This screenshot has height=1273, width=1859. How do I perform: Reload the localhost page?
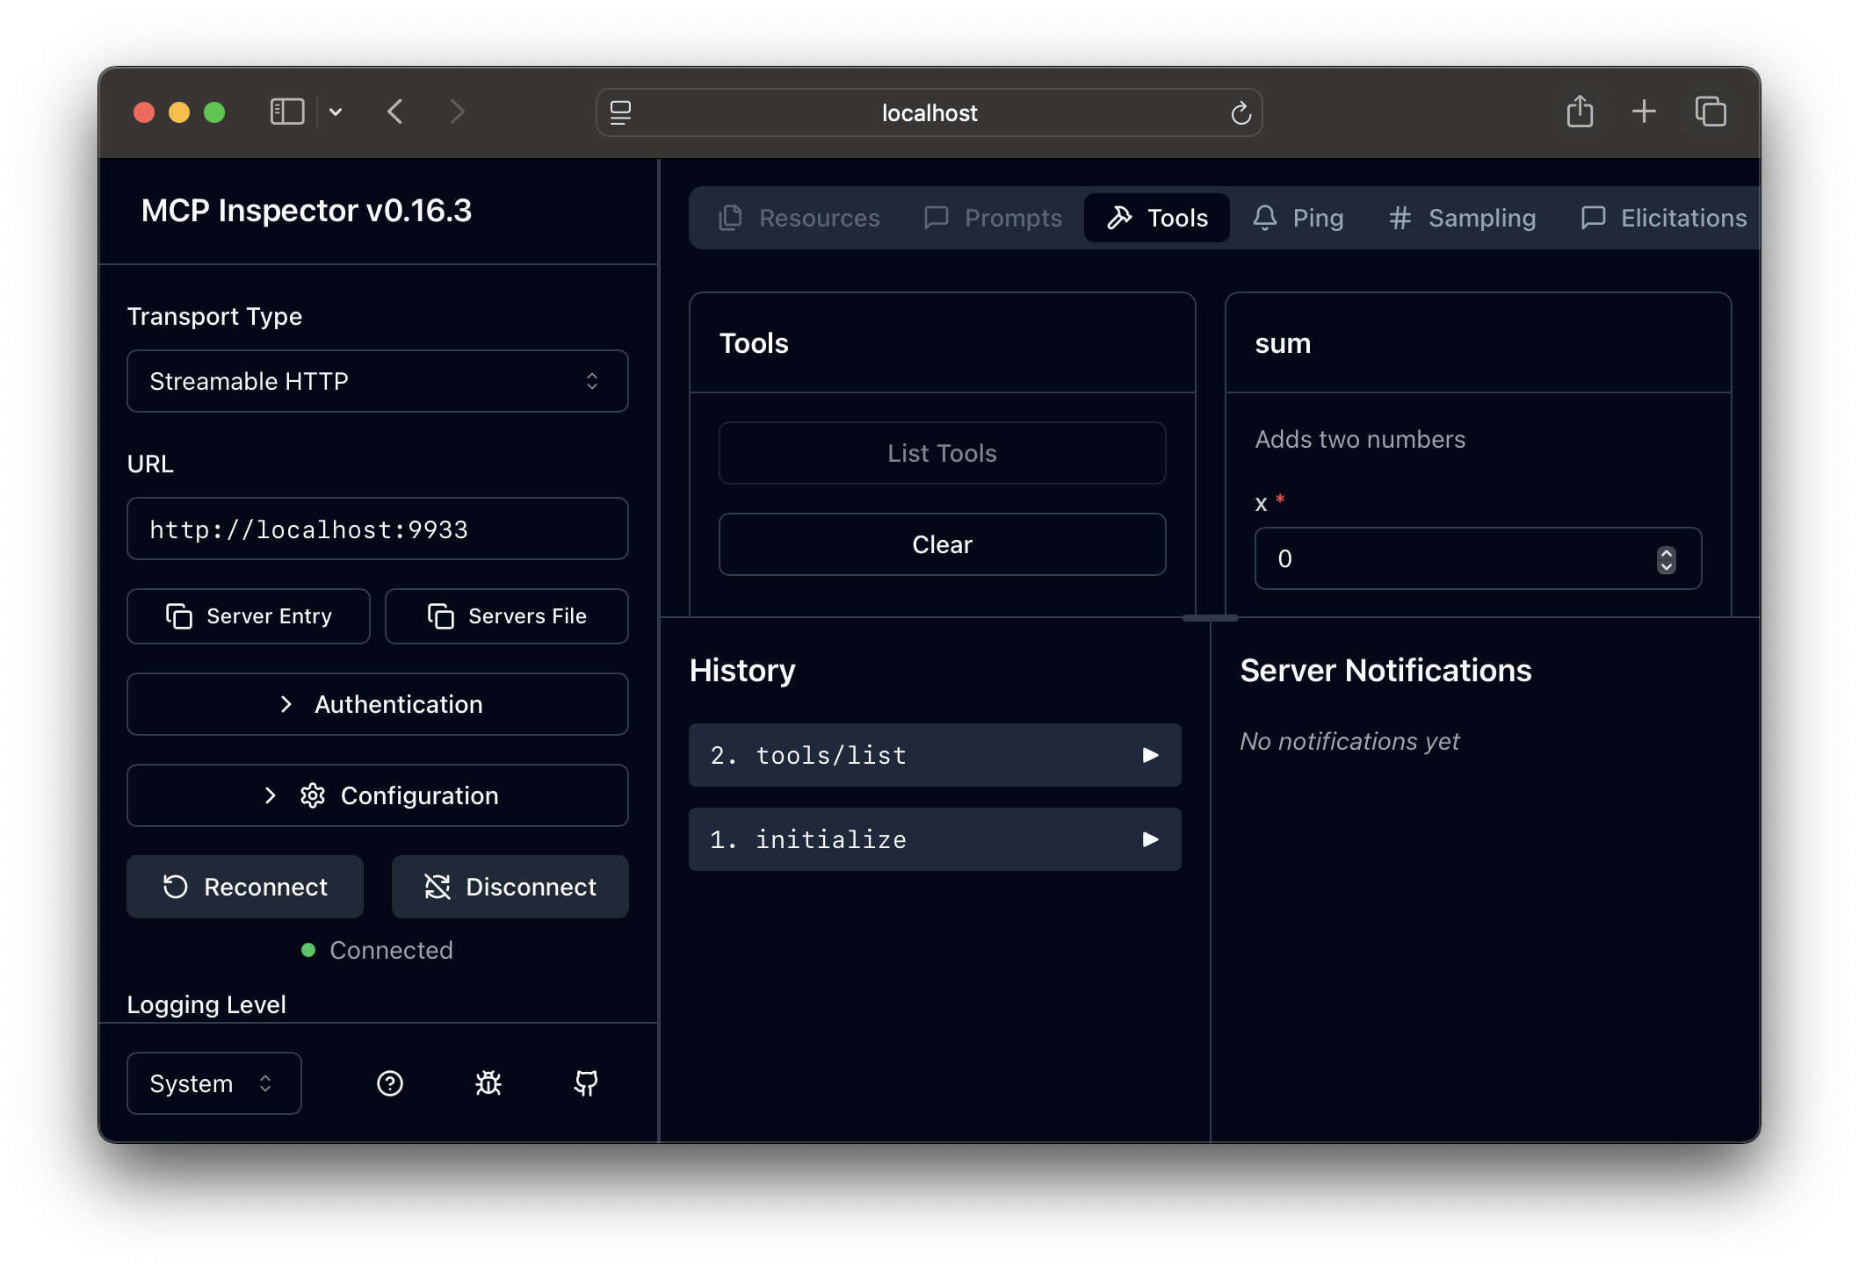(1241, 112)
